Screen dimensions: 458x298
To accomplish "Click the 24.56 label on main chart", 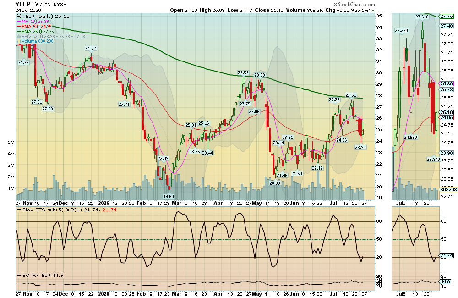I will [342, 140].
